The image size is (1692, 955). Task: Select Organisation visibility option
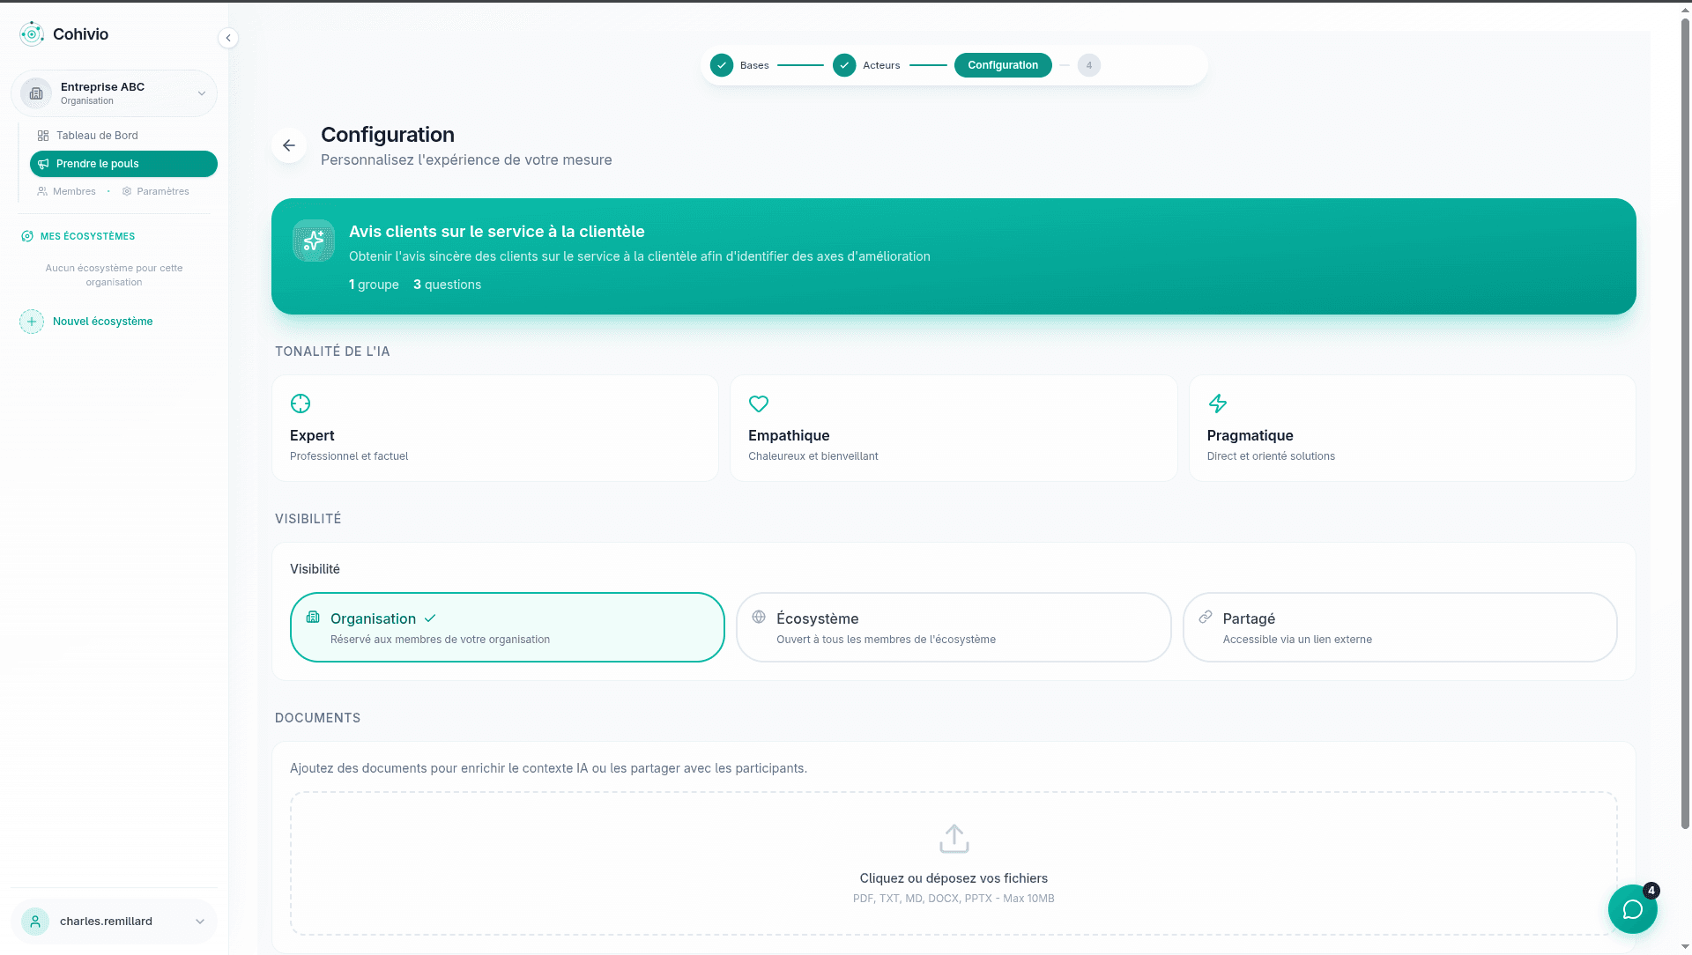tap(507, 627)
